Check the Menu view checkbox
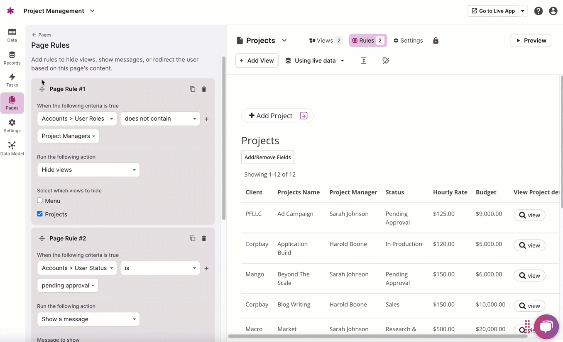563x342 pixels. 40,201
